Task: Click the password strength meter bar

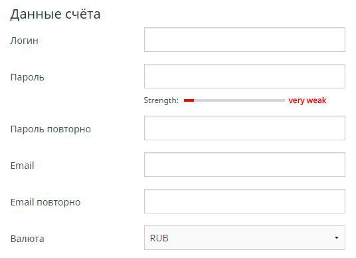Action: pyautogui.click(x=234, y=100)
